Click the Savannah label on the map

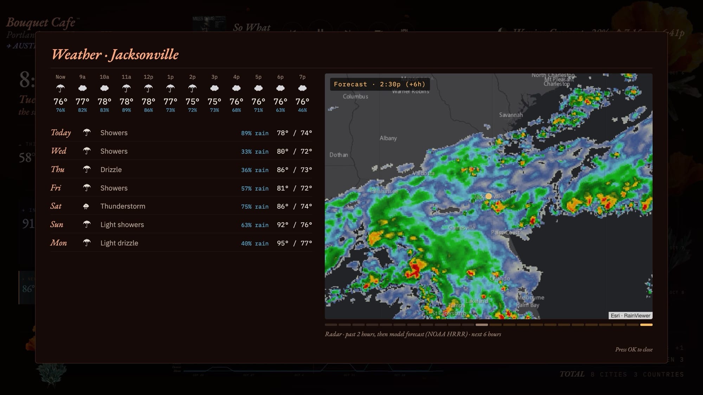511,115
